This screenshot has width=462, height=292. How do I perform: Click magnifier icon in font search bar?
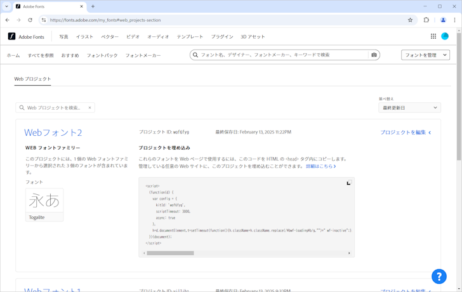click(195, 55)
